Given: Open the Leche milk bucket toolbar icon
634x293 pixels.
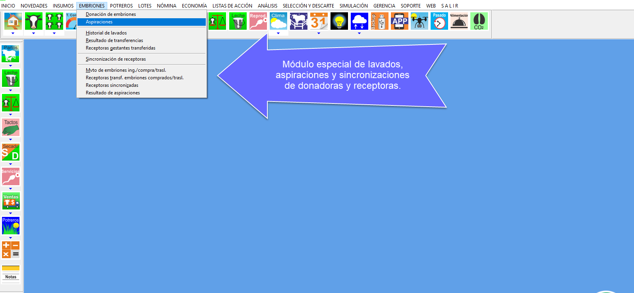Looking at the screenshot, I should coord(238,21).
